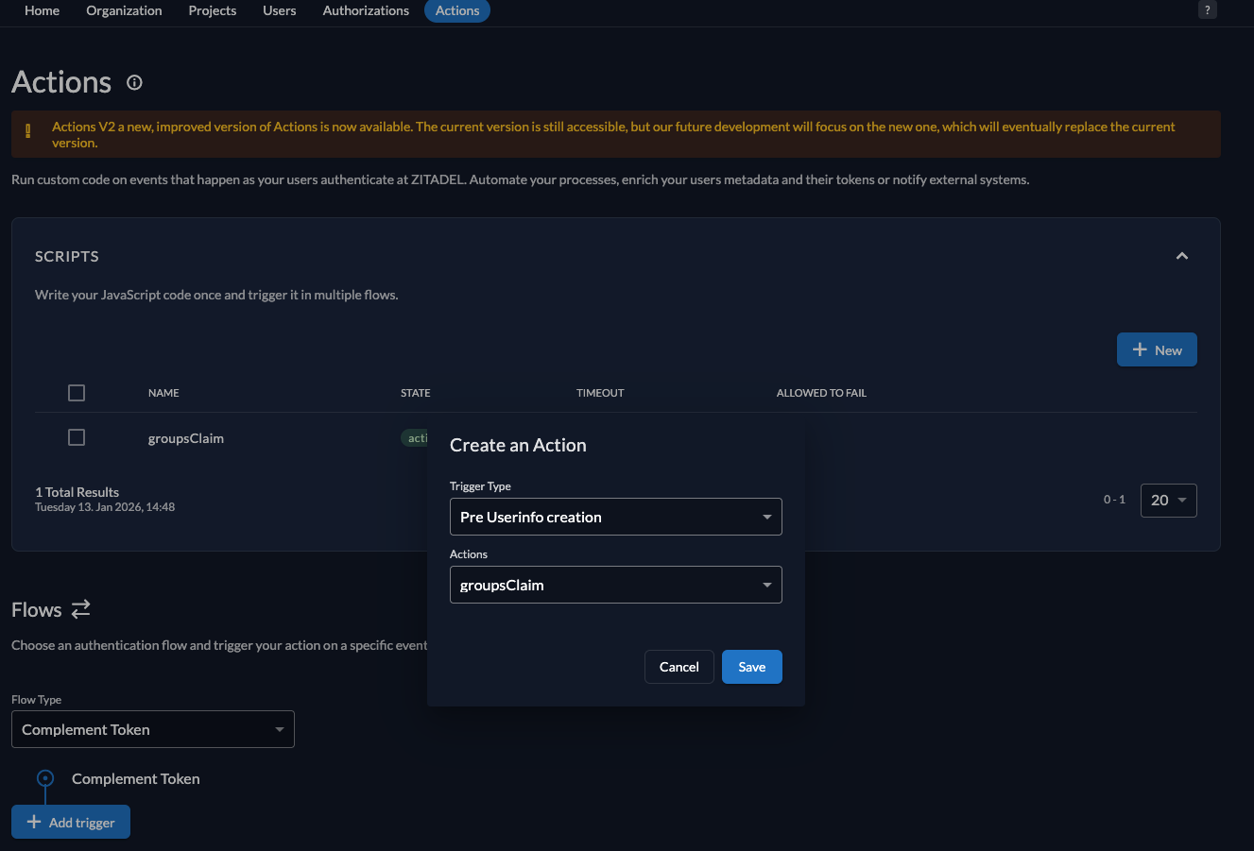
Task: Open the groupsClaim script row
Action: [186, 438]
